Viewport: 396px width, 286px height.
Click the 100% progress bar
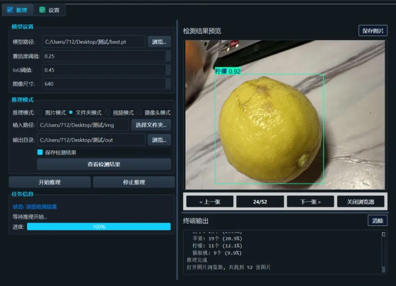pos(98,226)
